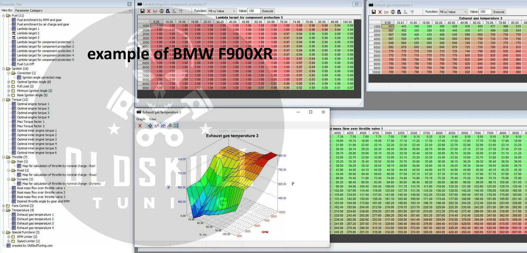Click the save icon in Exhaust gas temperature 3 table toolbar
This screenshot has height=253, width=527.
(373, 12)
